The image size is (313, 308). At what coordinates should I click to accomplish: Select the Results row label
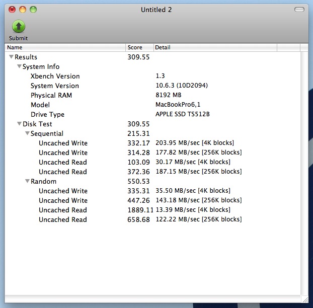(26, 57)
